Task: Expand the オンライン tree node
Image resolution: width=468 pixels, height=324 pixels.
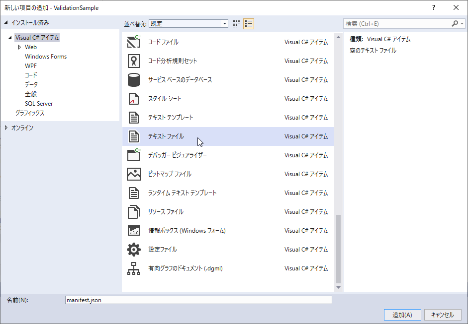Action: [5, 128]
